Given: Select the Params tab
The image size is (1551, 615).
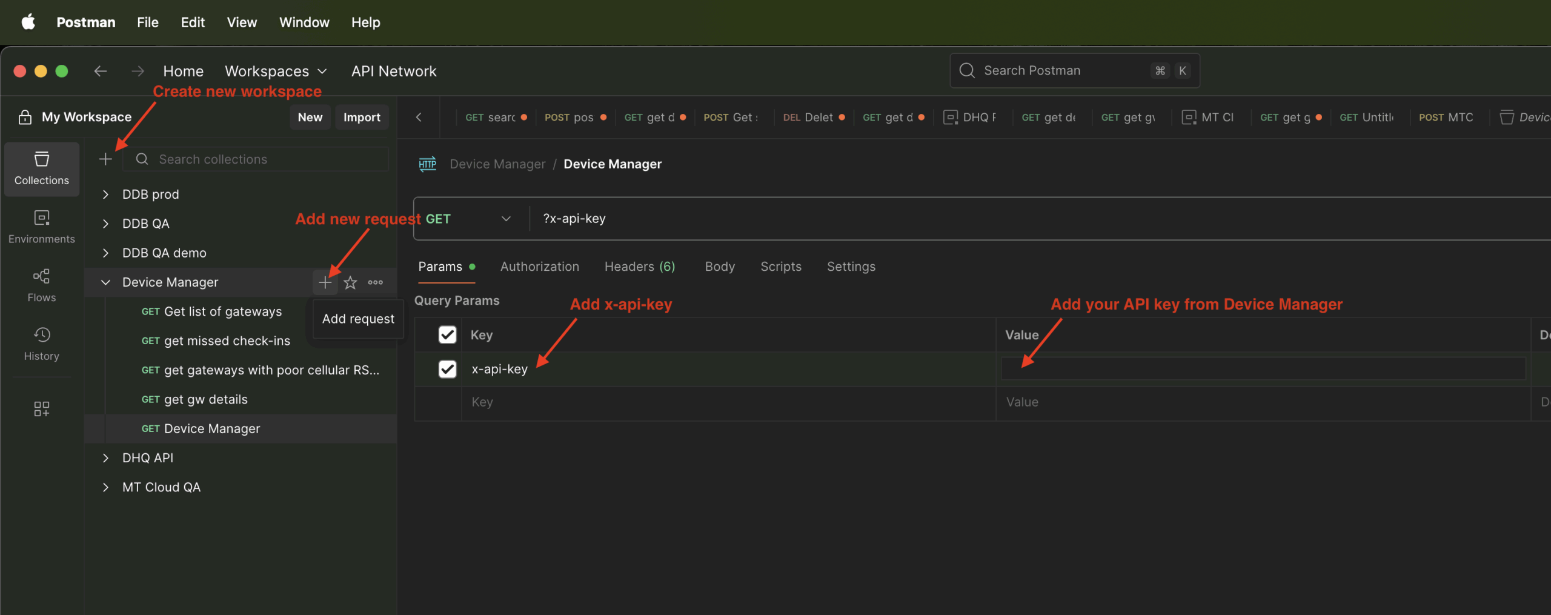Looking at the screenshot, I should tap(447, 267).
